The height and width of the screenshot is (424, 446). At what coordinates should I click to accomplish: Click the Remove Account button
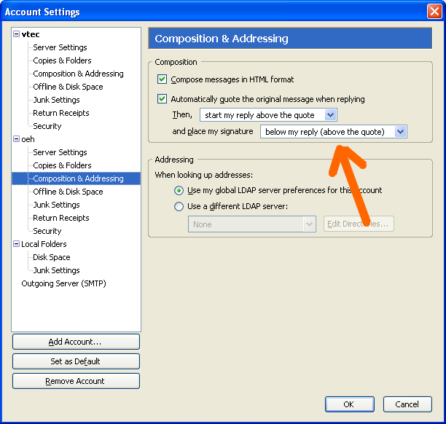(76, 381)
